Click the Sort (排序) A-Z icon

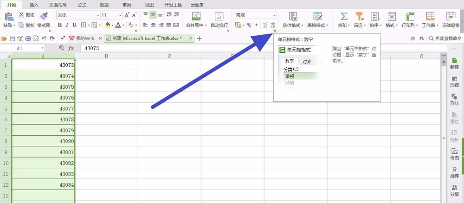[375, 16]
